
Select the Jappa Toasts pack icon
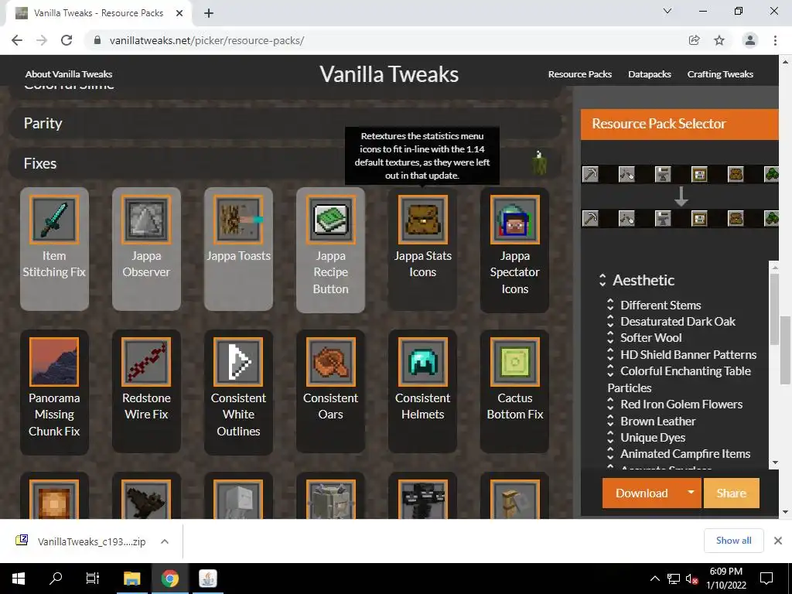238,220
